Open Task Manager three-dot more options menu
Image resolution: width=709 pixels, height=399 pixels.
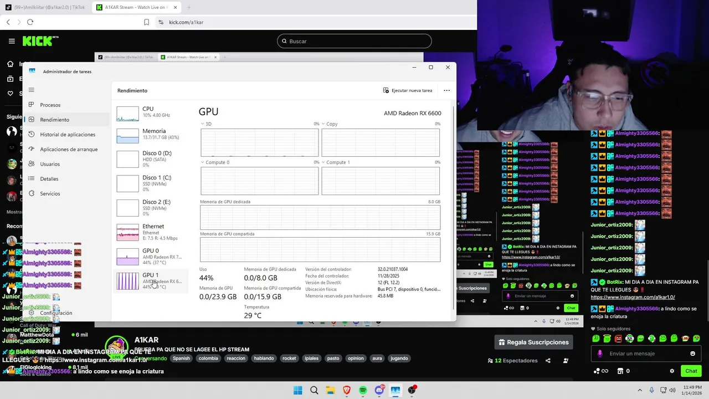[x=446, y=90]
